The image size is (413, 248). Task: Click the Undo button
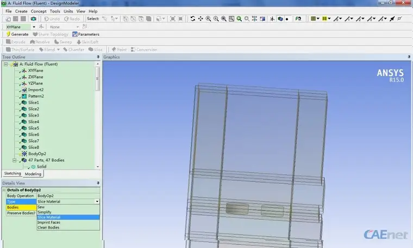click(x=52, y=19)
